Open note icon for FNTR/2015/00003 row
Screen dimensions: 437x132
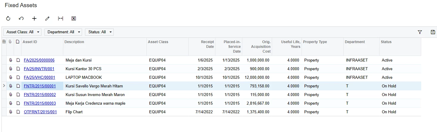18,103
